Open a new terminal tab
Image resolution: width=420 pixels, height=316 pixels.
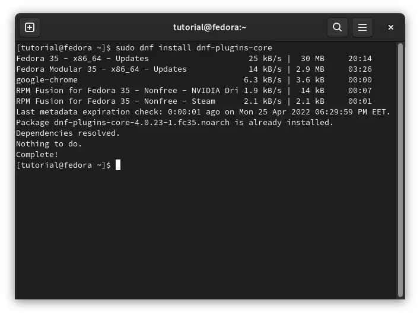point(30,27)
